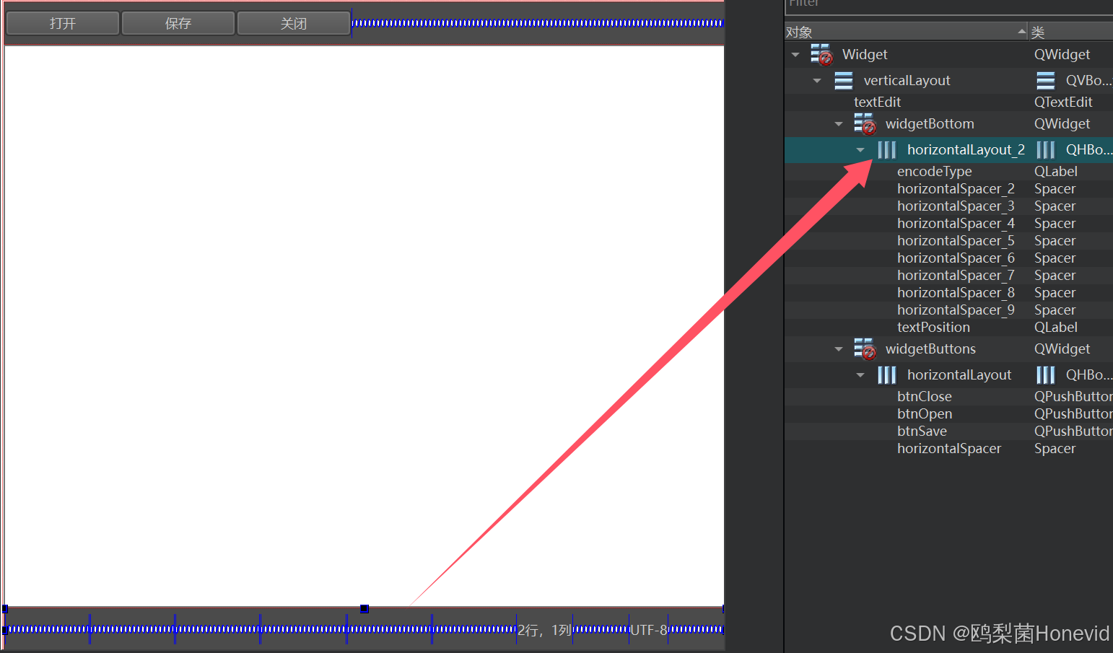Viewport: 1113px width, 653px height.
Task: Select textEdit in the object tree
Action: pos(877,102)
